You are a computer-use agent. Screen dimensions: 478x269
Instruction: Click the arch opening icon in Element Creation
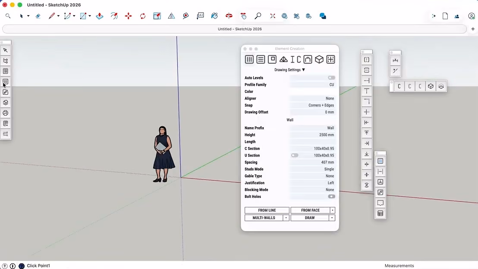click(308, 59)
